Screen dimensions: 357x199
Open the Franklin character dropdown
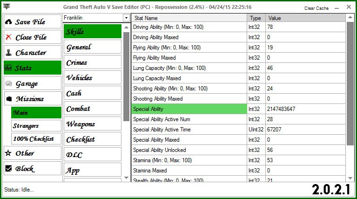[x=126, y=18]
